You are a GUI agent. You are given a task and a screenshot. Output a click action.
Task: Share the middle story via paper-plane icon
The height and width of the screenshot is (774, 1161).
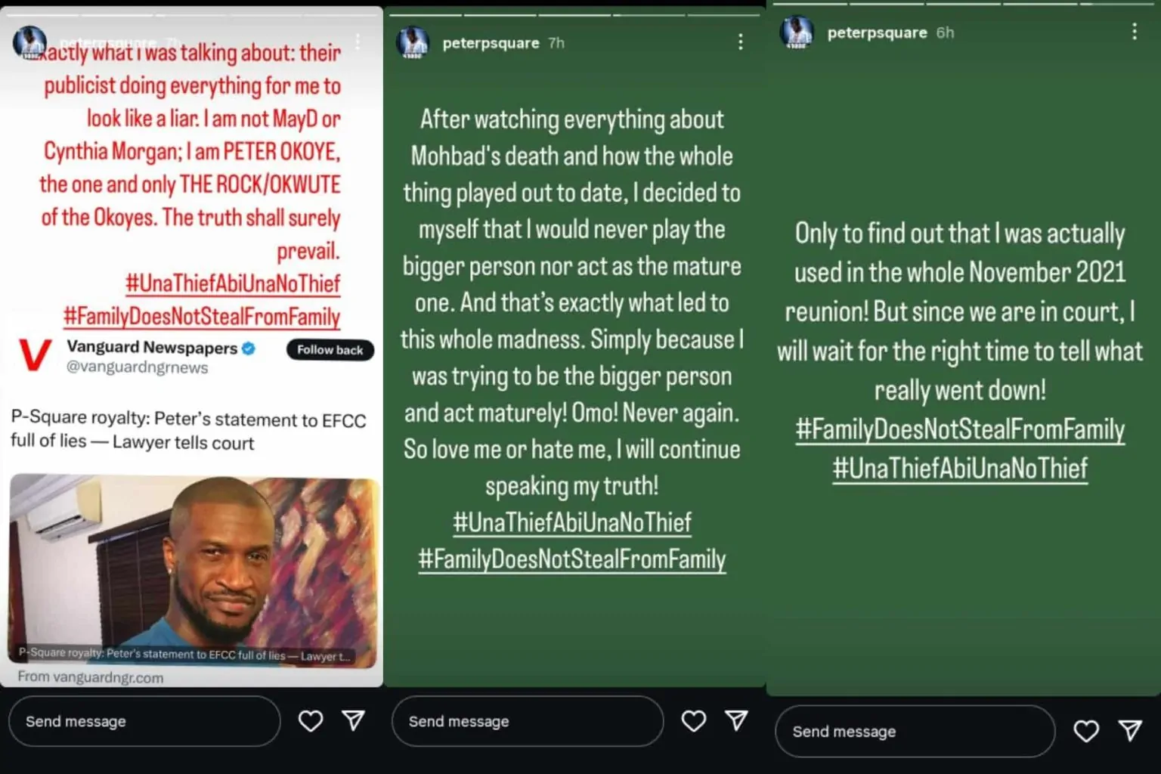(x=737, y=720)
